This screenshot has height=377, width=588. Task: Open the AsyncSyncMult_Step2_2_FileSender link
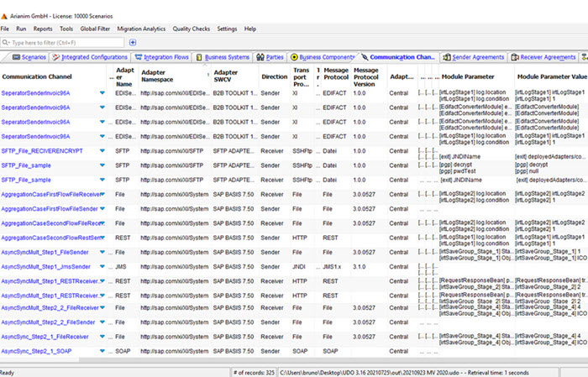pyautogui.click(x=48, y=322)
